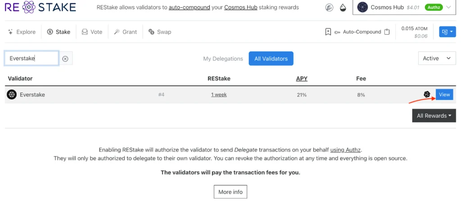This screenshot has width=461, height=205.
Task: Switch to the My Delegations tab
Action: click(223, 58)
